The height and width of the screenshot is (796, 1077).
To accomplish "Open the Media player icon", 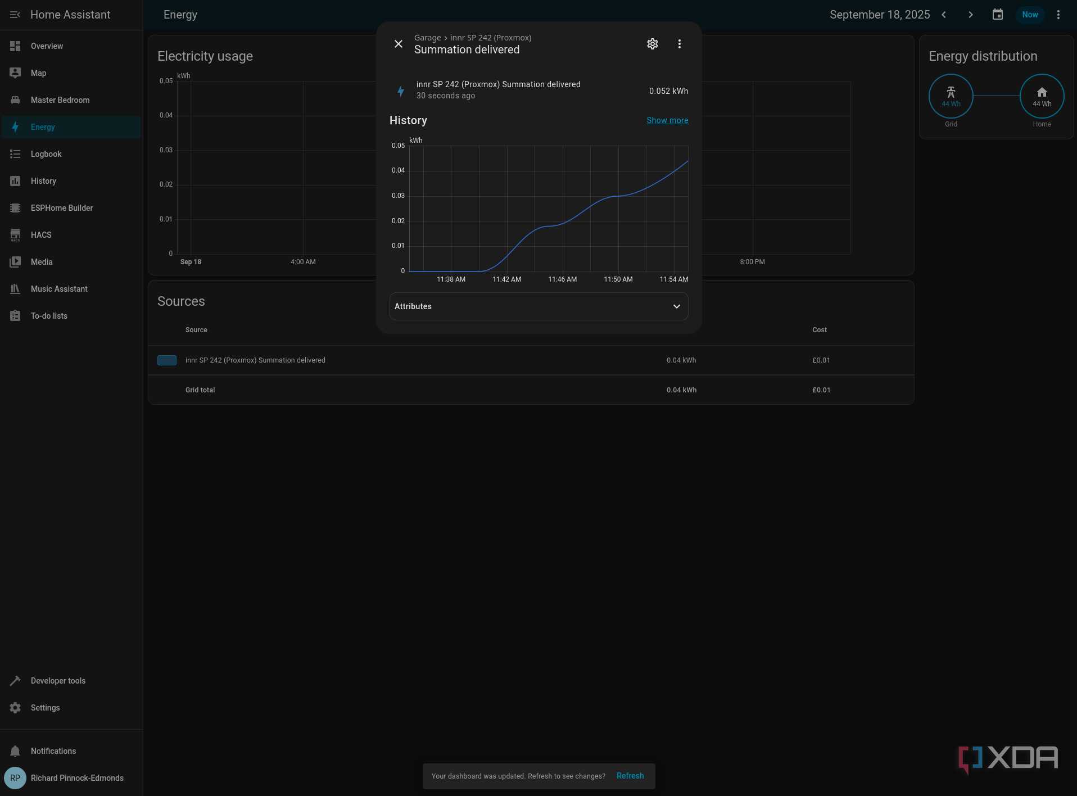I will click(15, 262).
